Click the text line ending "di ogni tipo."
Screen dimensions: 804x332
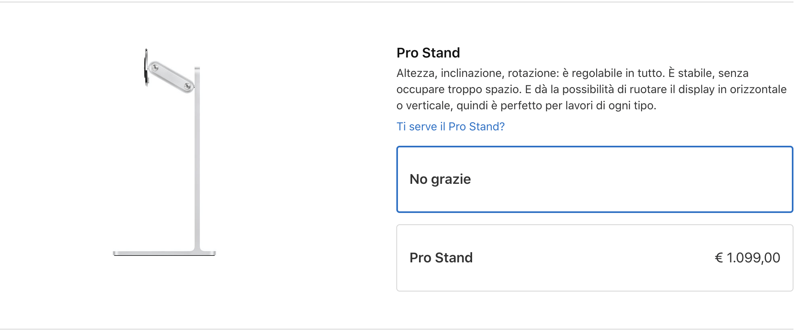point(526,106)
